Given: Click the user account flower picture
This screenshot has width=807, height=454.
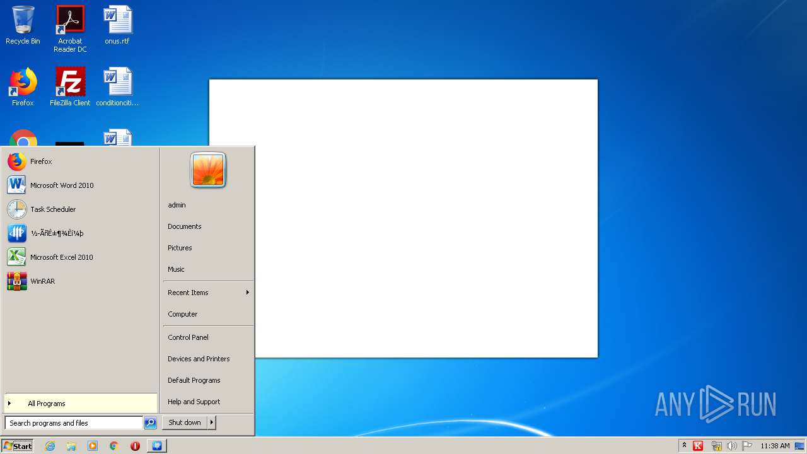Looking at the screenshot, I should tap(208, 170).
